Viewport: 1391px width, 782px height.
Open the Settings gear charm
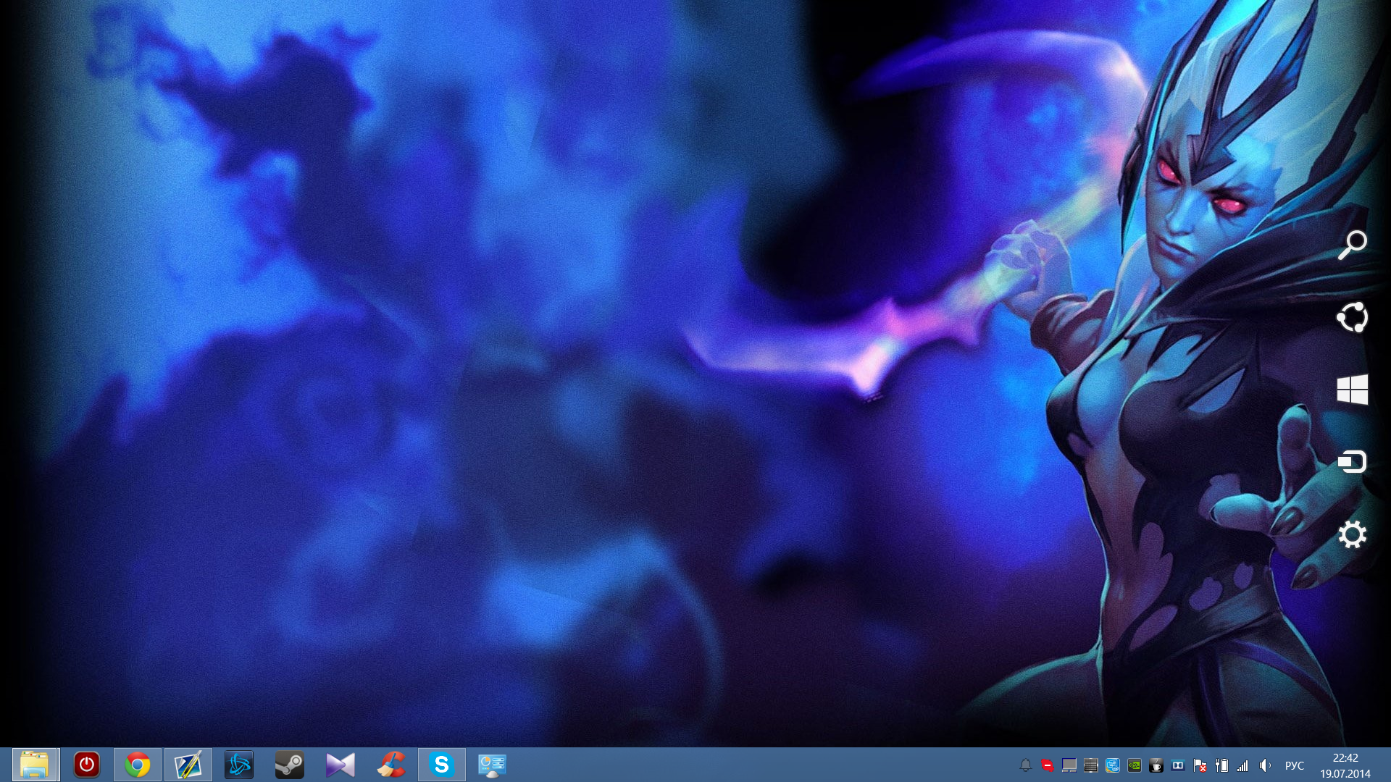tap(1352, 534)
